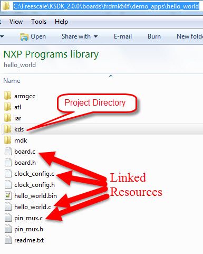This screenshot has width=203, height=254.
Task: Expand the Share with dropdown
Action: click(80, 36)
